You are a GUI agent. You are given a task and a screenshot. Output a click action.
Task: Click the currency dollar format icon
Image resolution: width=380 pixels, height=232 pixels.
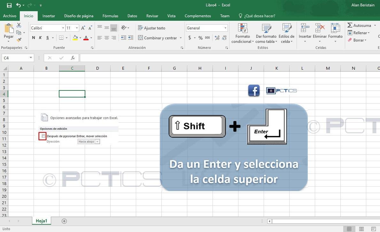190,38
